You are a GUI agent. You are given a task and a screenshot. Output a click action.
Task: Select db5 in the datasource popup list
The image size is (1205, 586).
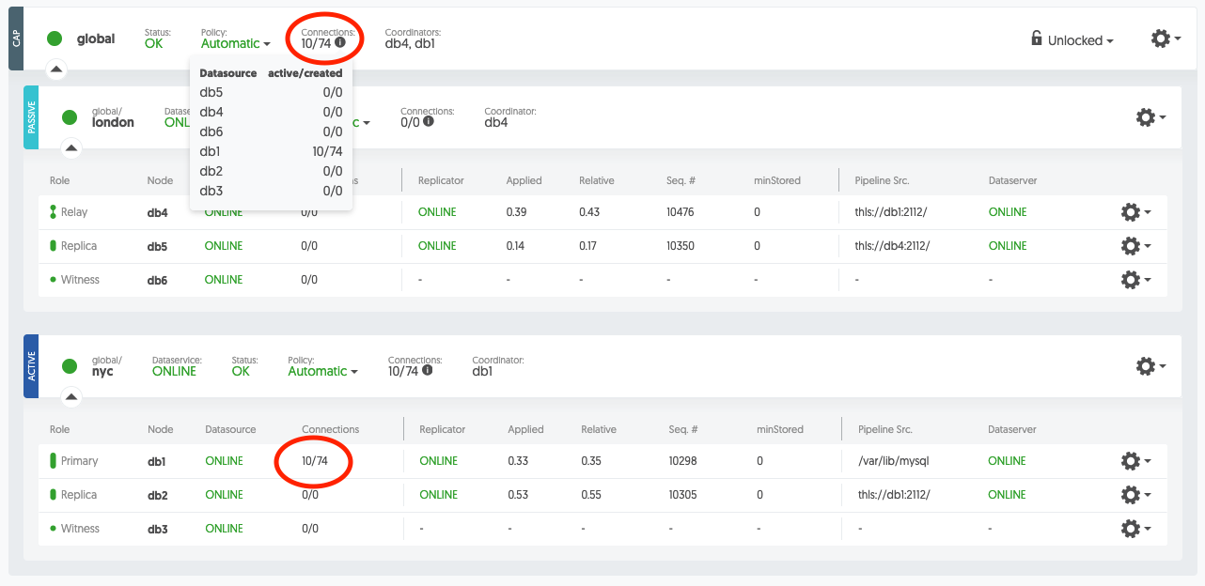211,92
